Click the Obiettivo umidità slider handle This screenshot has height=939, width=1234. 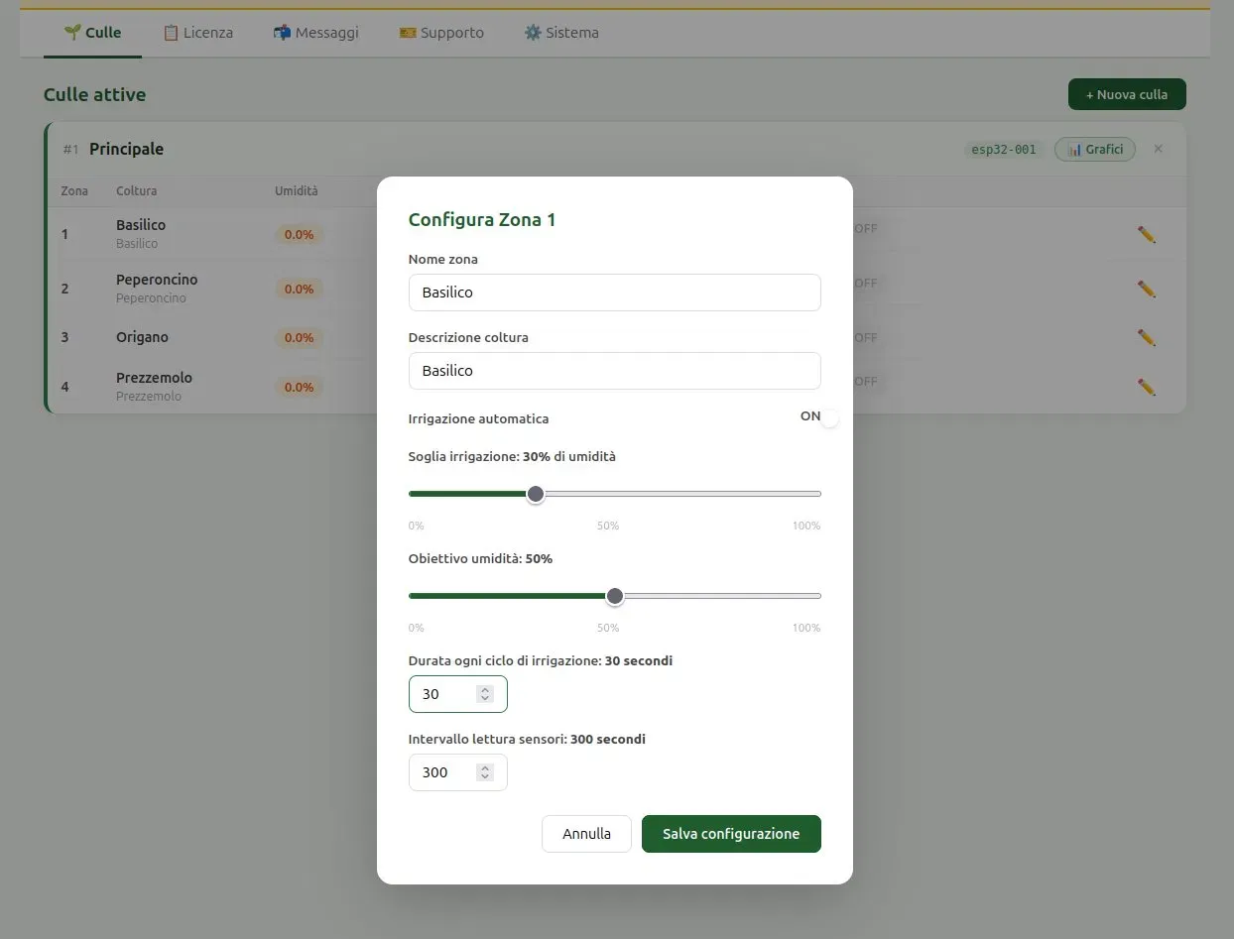(x=615, y=596)
